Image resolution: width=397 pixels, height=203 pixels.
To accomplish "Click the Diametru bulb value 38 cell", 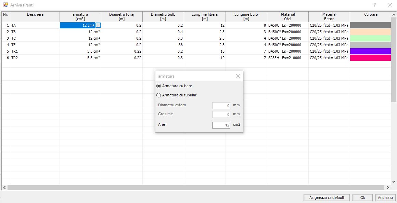I will (163, 45).
